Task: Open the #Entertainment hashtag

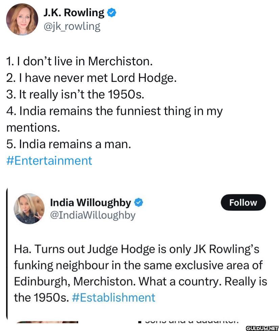Action: coord(49,160)
